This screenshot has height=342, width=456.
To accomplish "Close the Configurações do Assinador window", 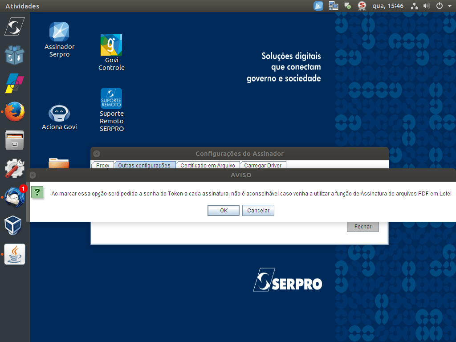I will point(97,154).
